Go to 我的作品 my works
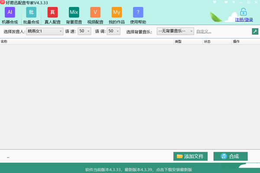 (117, 15)
